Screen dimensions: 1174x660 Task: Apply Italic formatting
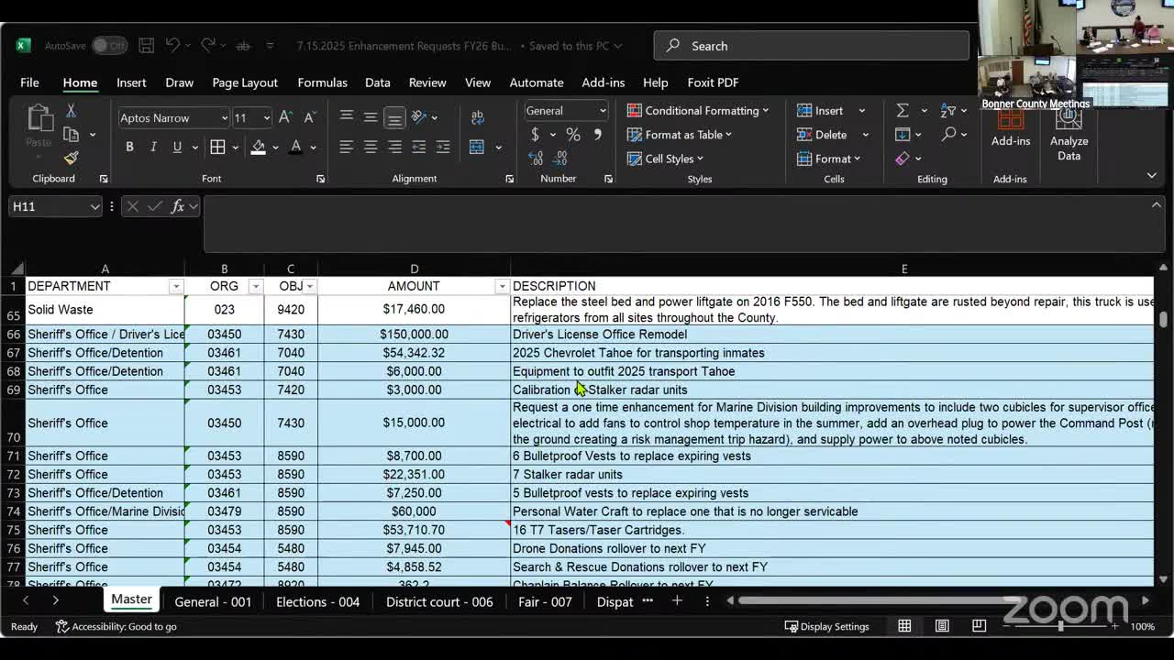[x=153, y=147]
